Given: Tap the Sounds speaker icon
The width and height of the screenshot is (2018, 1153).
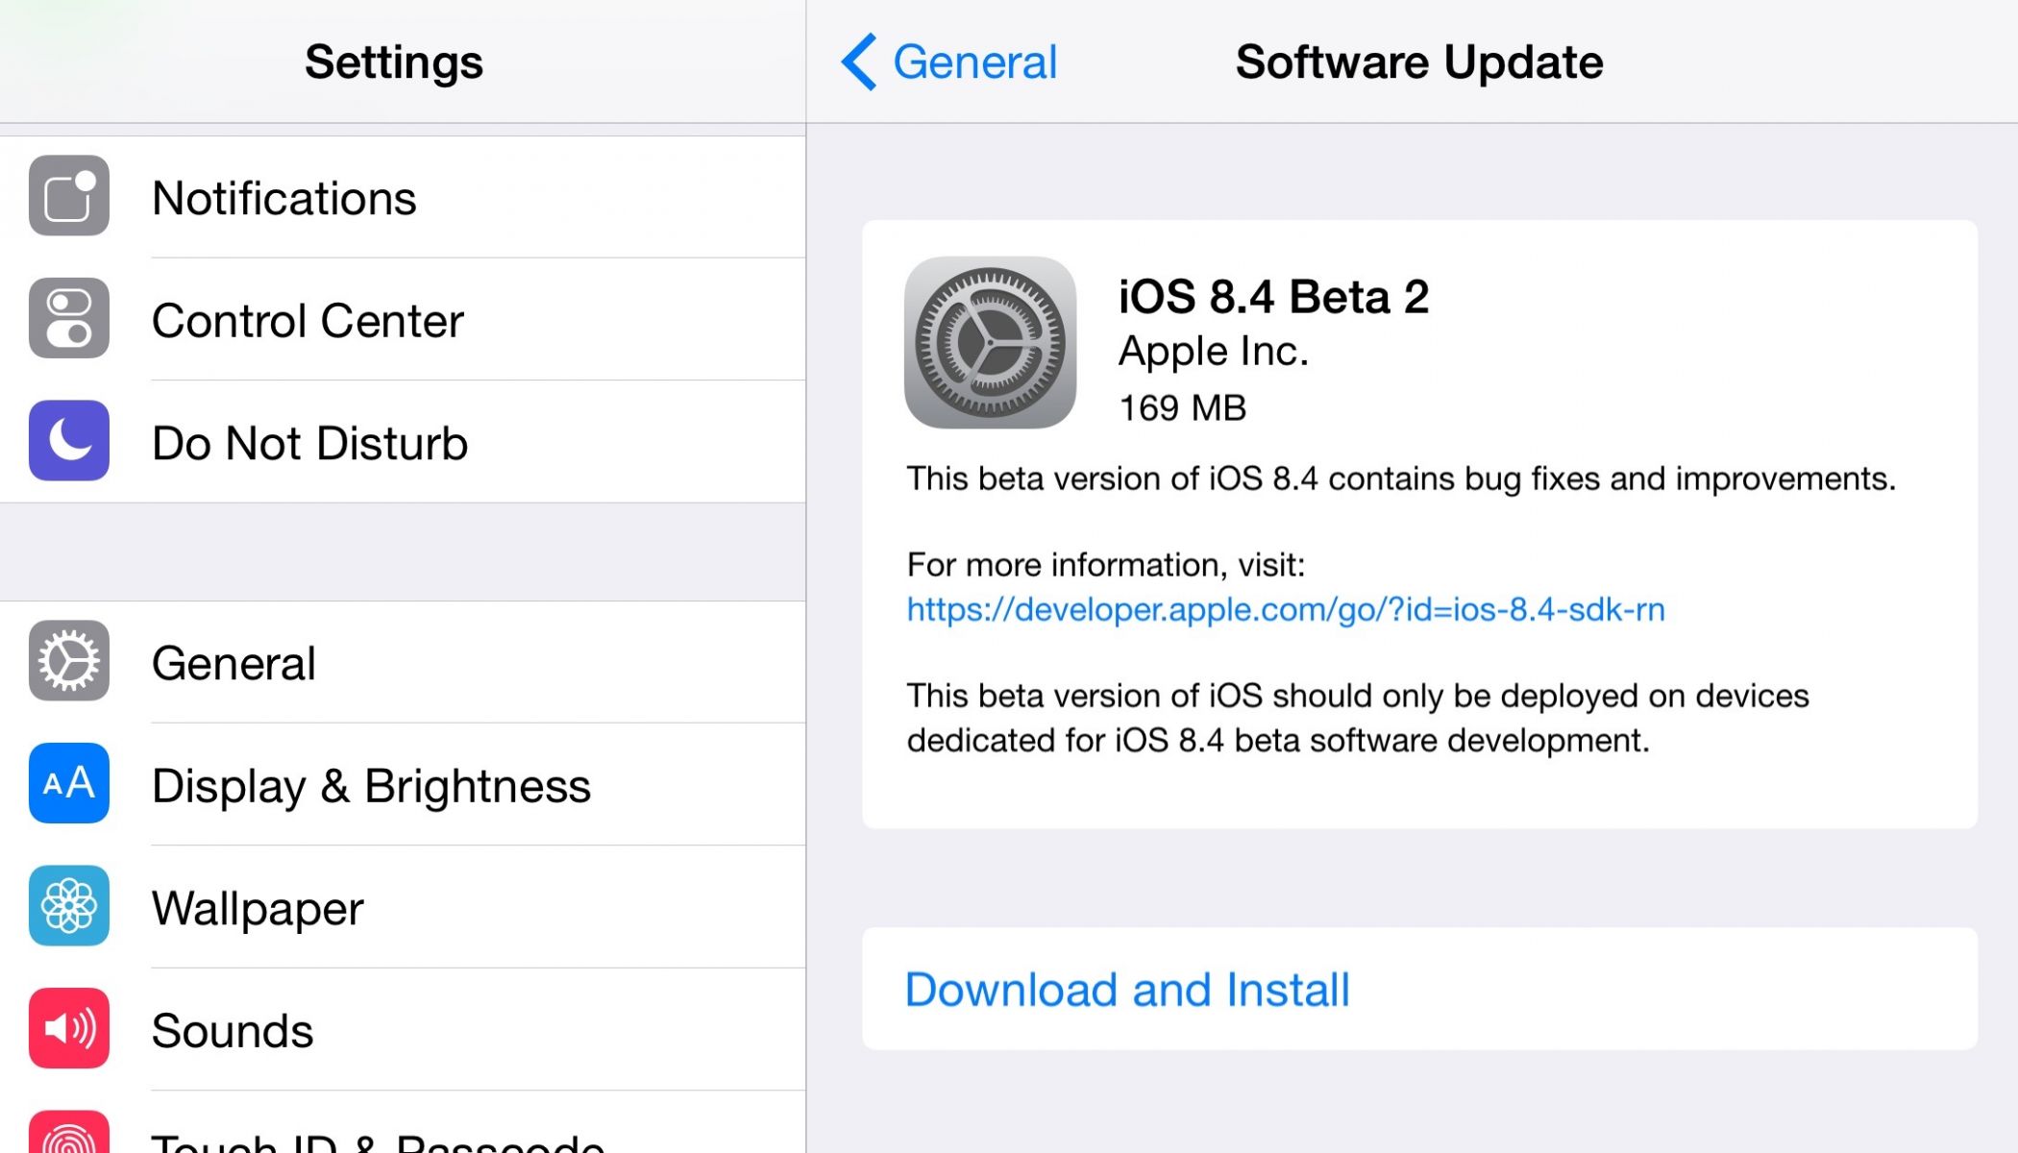Looking at the screenshot, I should click(x=68, y=1028).
